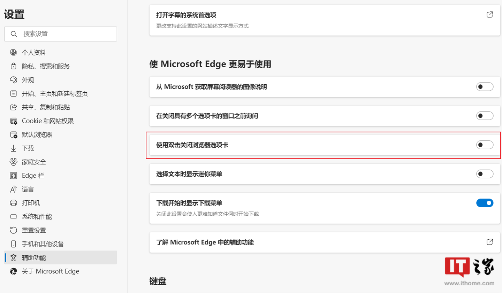Viewport: 502px width, 293px height.
Task: Click the phone icon beside 手机和其他设备
Action: (x=13, y=244)
